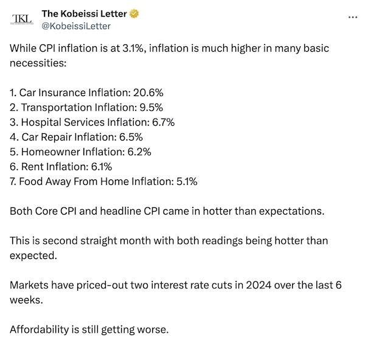Click the Hospital Services Inflation 6.7% line

pyautogui.click(x=92, y=122)
